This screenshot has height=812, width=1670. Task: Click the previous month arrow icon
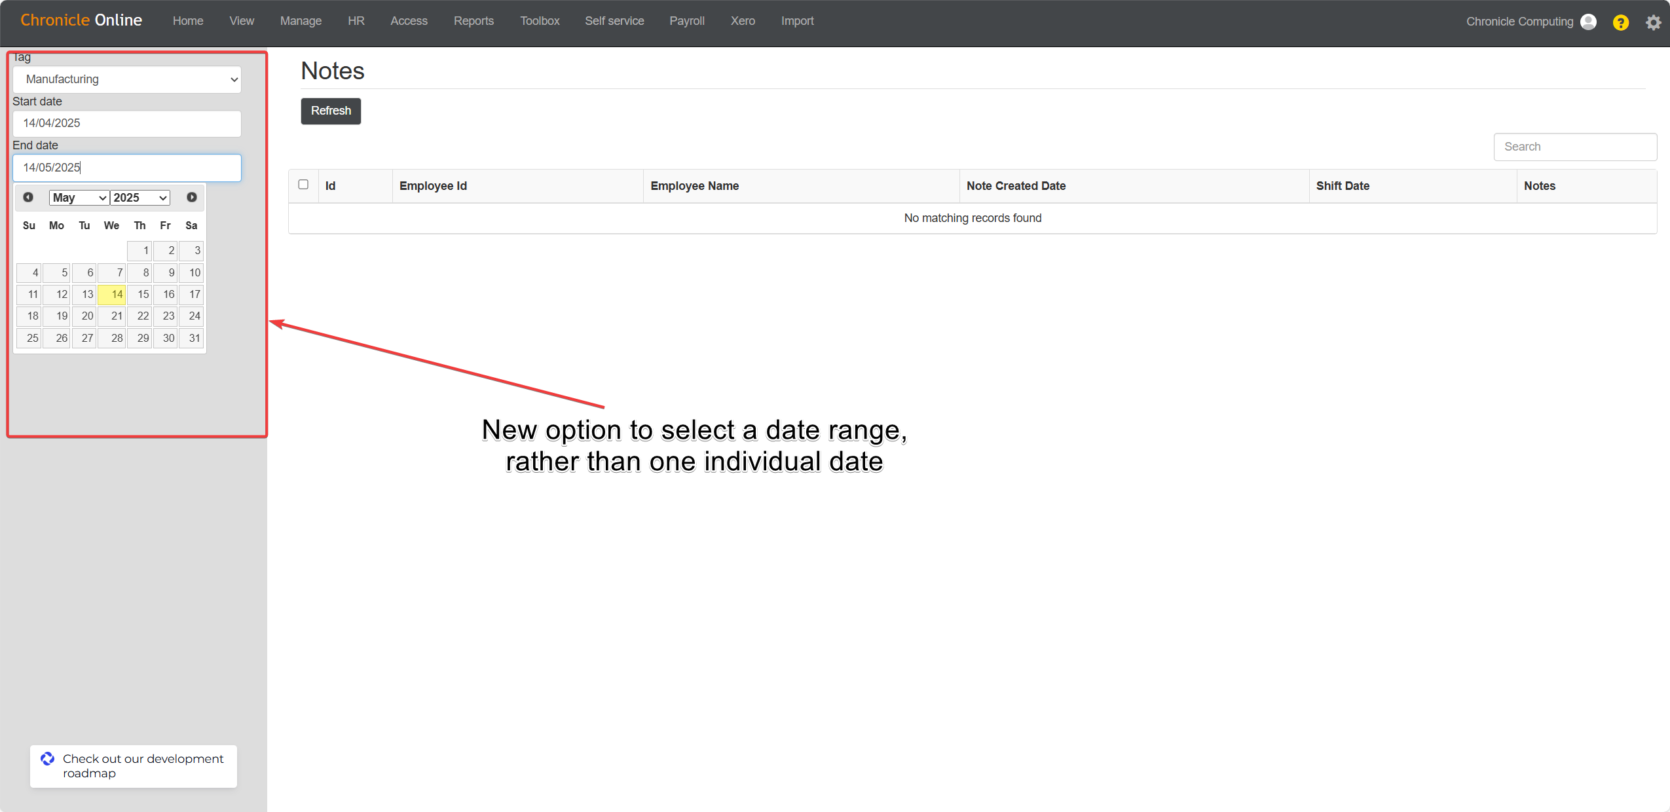point(28,197)
